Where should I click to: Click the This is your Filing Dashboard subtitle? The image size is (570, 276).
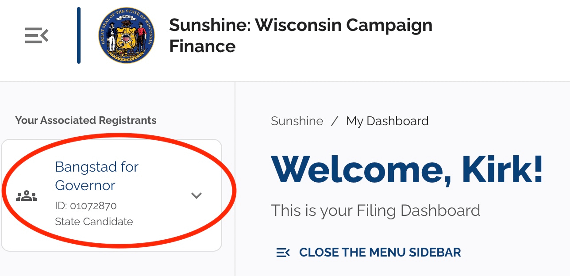tap(375, 211)
